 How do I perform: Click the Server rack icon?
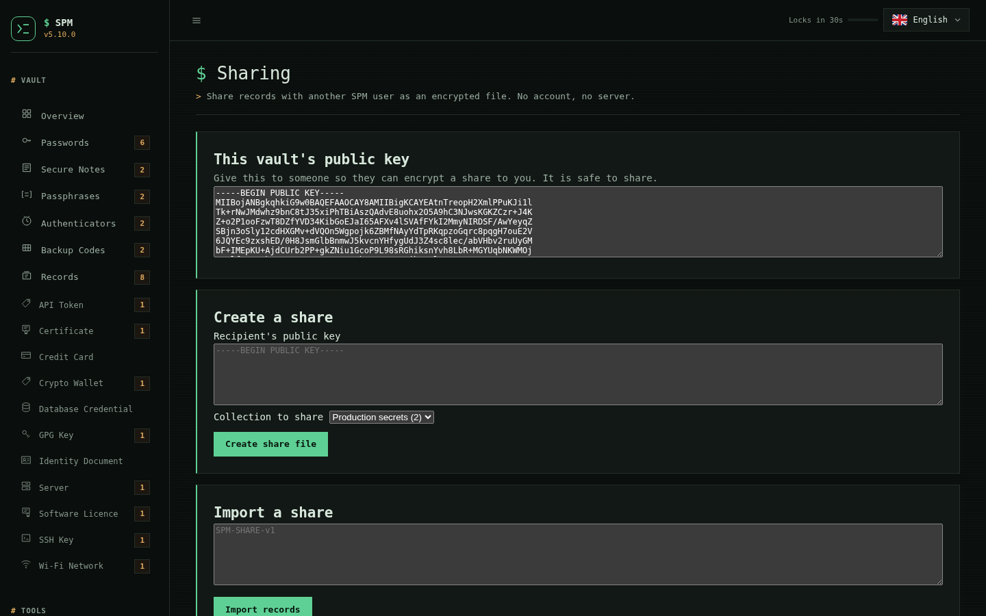(26, 486)
